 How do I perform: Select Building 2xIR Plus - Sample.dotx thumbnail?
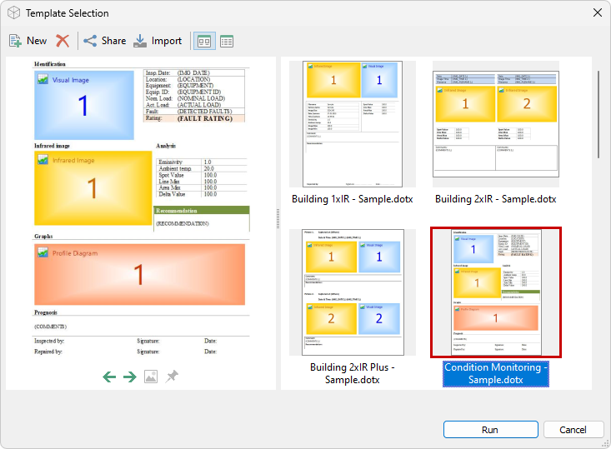point(353,292)
